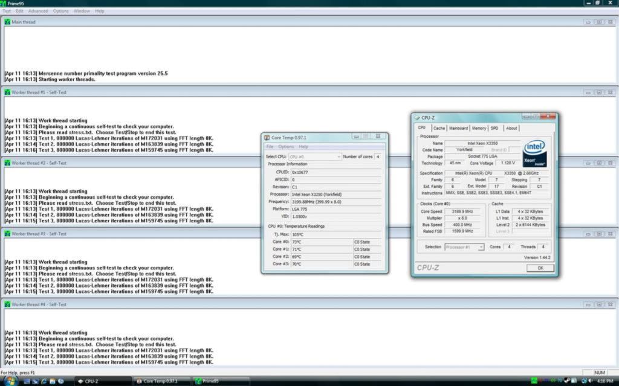Minimize the Worker thread #1 child window
Viewport: 619px width, 386px height.
pyautogui.click(x=588, y=92)
